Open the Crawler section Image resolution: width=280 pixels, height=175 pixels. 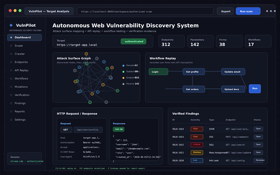(x=20, y=54)
